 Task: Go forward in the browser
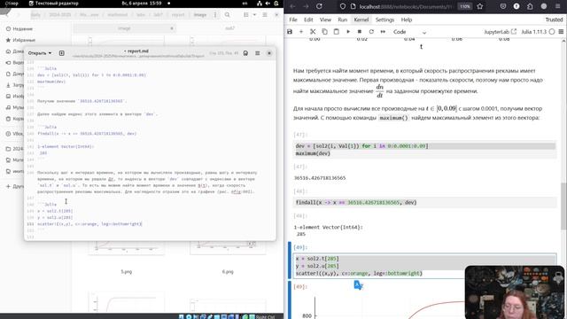(x=306, y=6)
